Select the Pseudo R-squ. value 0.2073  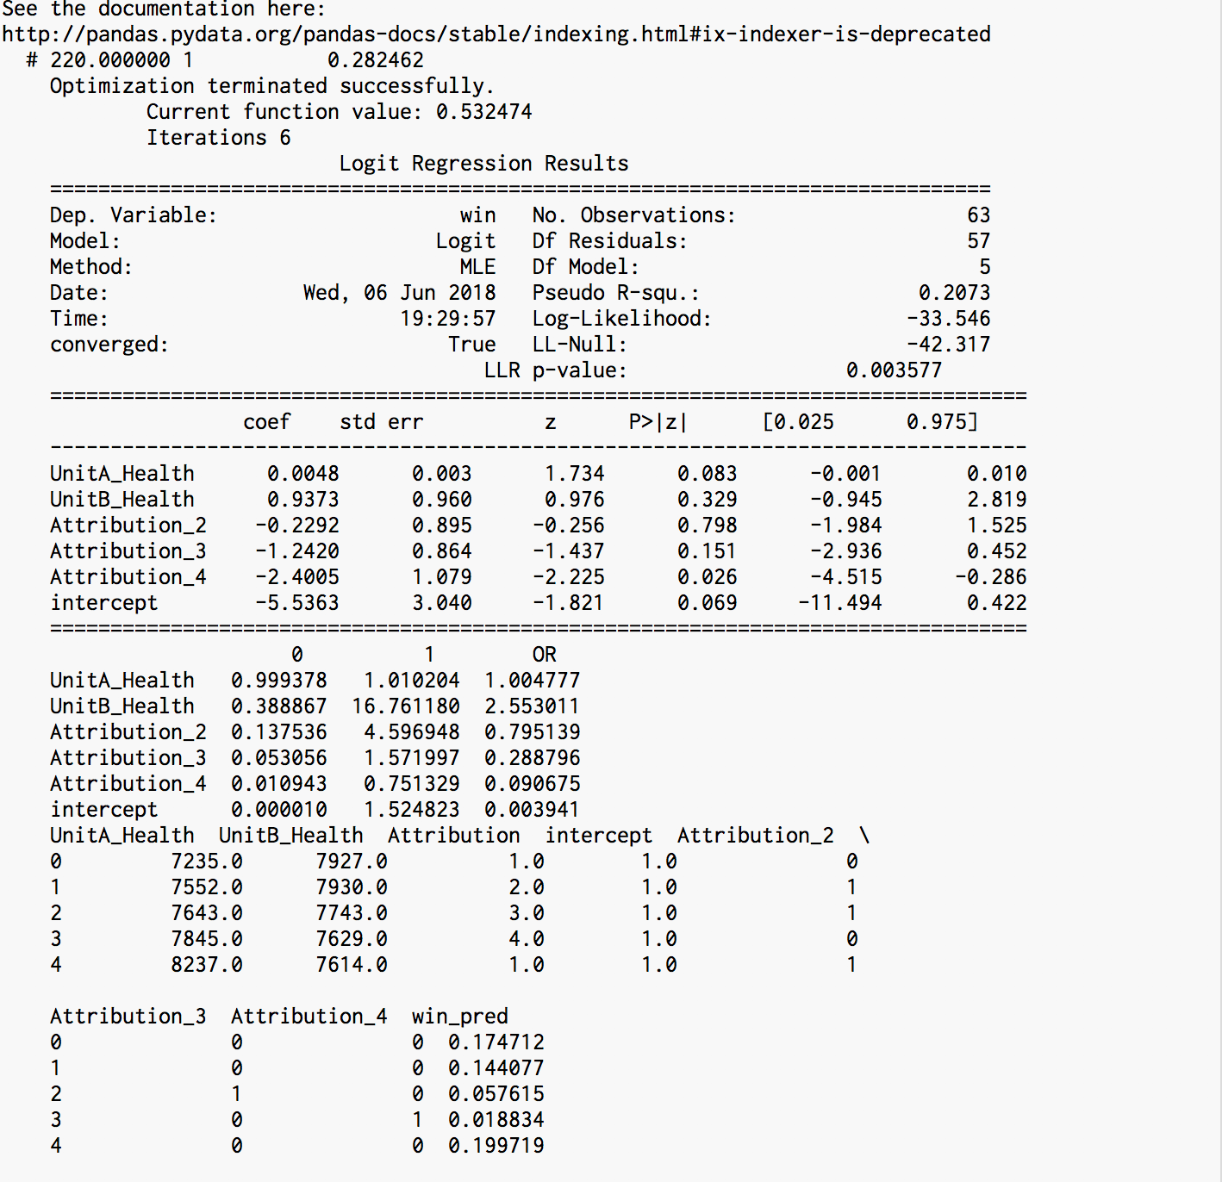click(x=953, y=292)
